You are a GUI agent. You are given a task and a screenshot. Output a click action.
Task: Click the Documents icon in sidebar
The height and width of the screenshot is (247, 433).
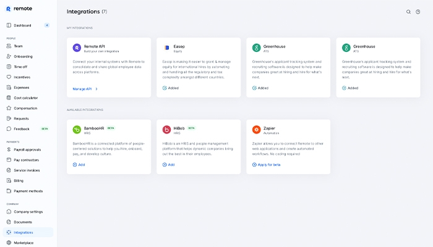point(9,222)
